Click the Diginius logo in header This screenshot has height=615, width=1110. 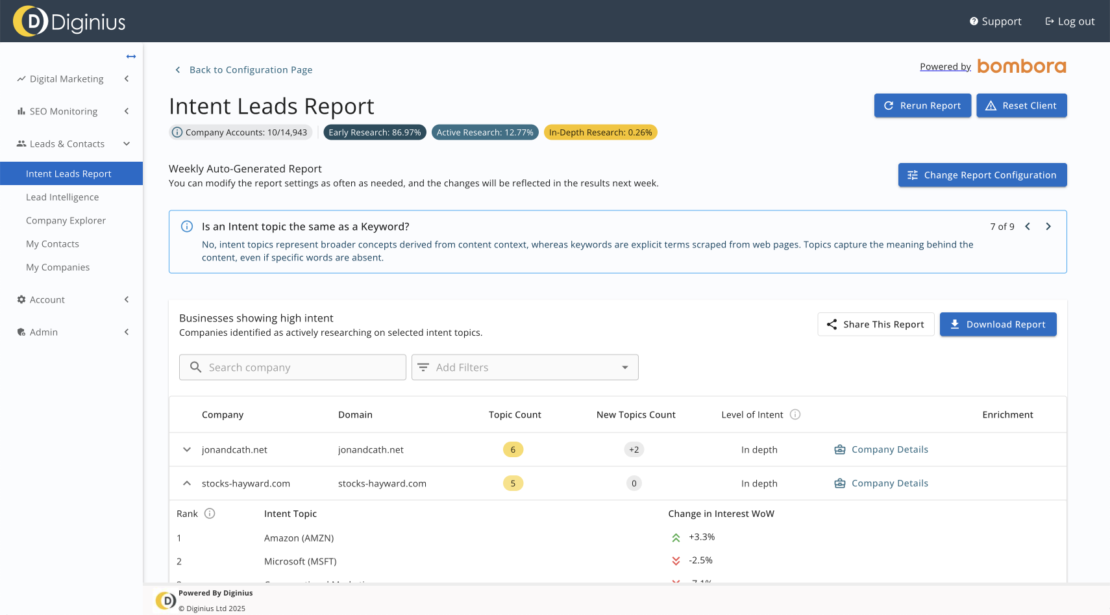(x=69, y=21)
